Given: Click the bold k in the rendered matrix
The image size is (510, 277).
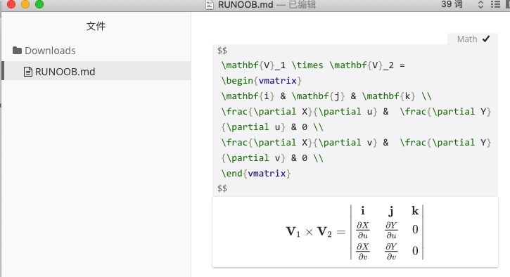Looking at the screenshot, I should 415,211.
